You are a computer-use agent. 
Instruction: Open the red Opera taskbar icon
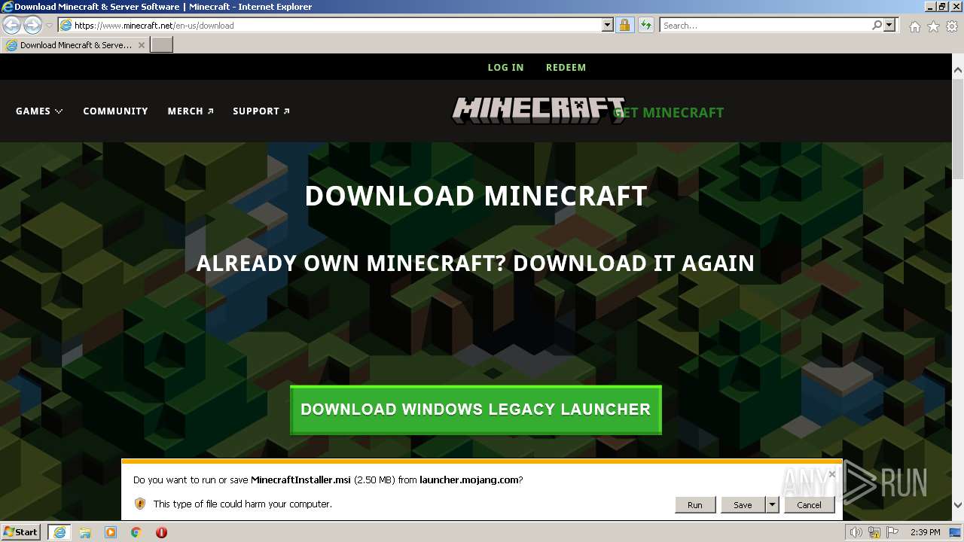161,532
